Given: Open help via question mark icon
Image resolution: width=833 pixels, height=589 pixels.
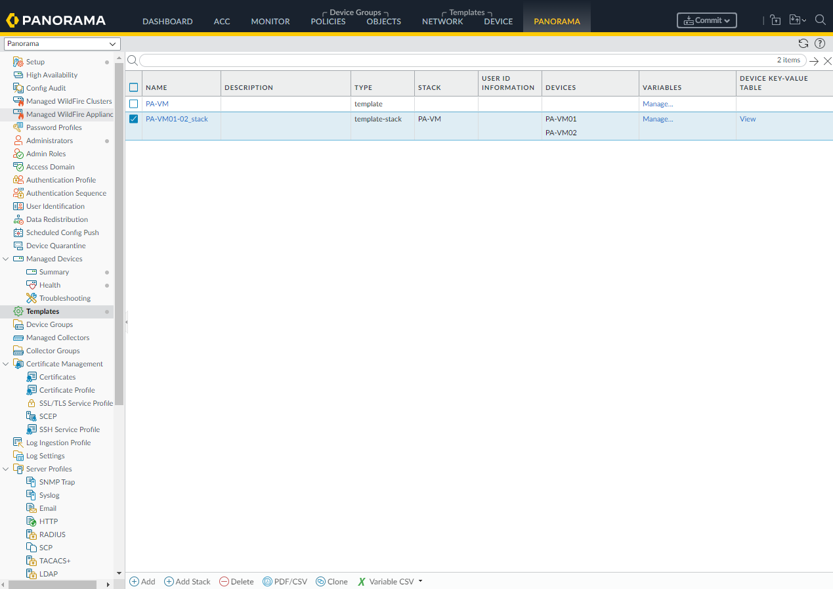Looking at the screenshot, I should [820, 43].
